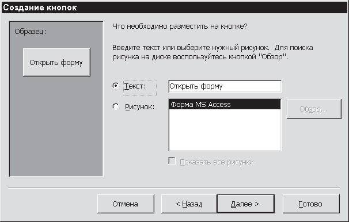349x222 pixels.
Task: Click the Создание кнопок title bar
Action: [174, 7]
